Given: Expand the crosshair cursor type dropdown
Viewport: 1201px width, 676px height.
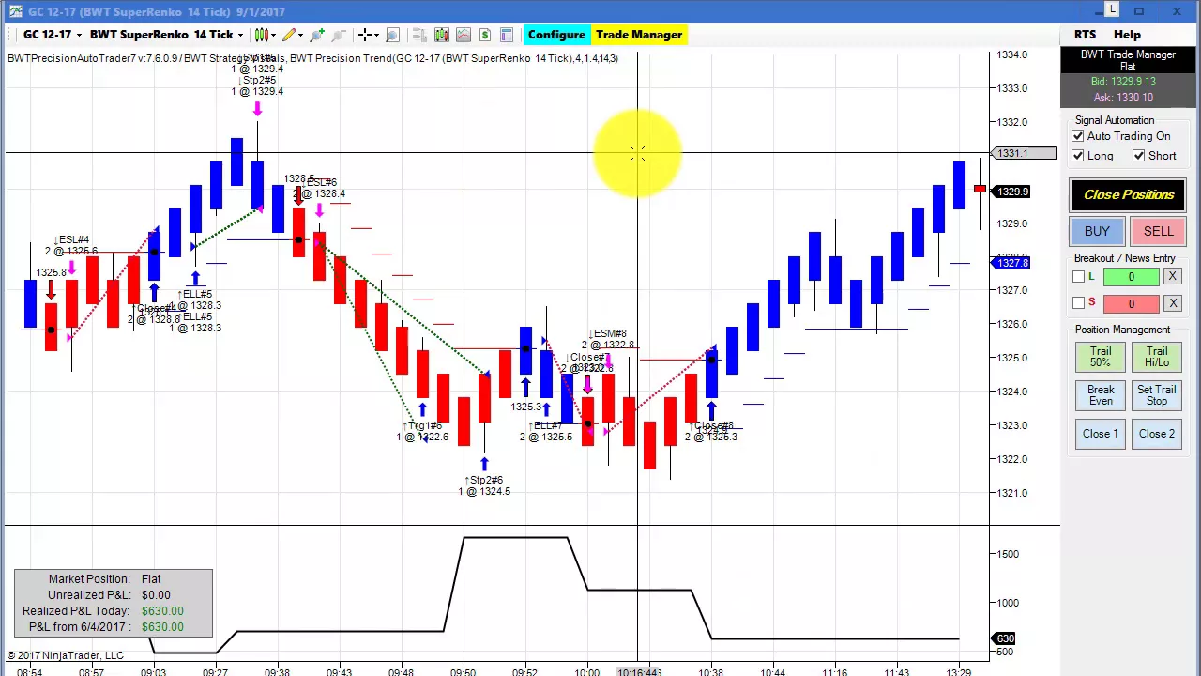Looking at the screenshot, I should click(x=376, y=35).
